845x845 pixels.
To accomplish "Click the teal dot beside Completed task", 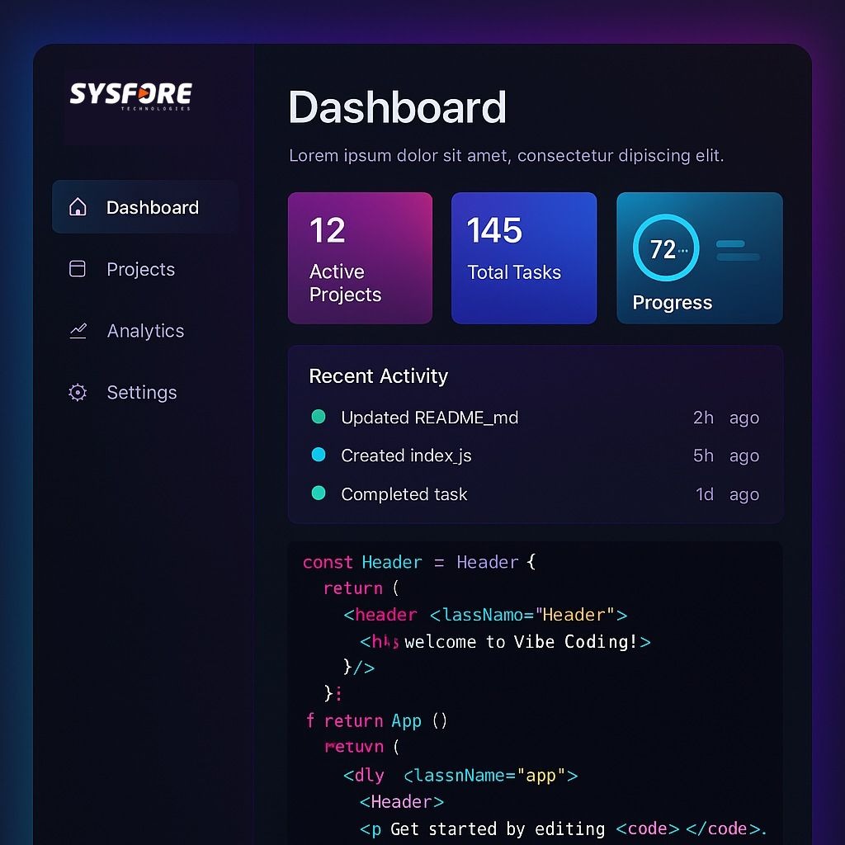I will pyautogui.click(x=319, y=493).
